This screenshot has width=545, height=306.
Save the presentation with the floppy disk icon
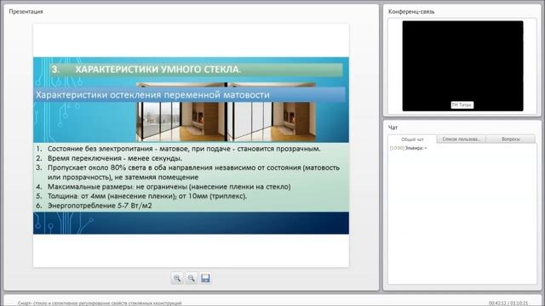[x=205, y=278]
